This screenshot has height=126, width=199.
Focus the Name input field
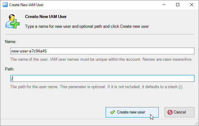(x=102, y=51)
